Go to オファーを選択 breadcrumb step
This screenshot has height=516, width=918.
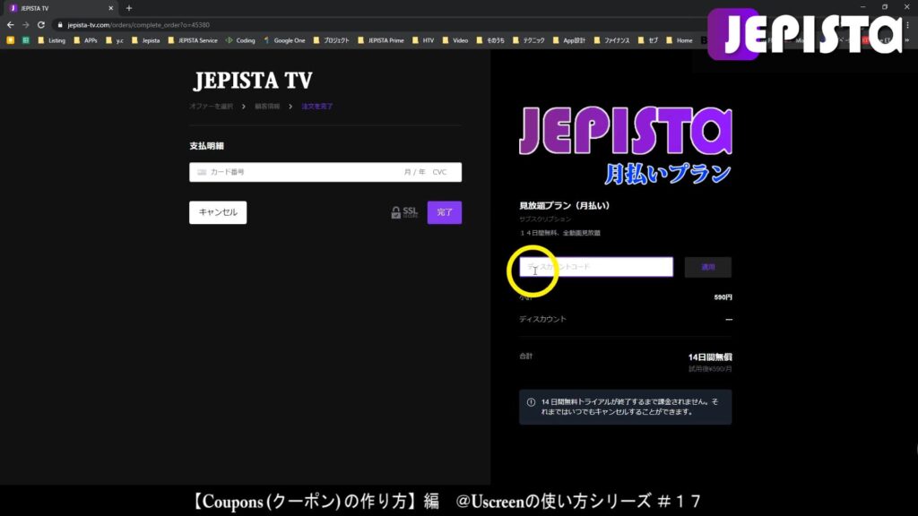click(x=211, y=107)
